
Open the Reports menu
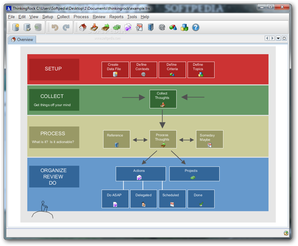pos(116,17)
